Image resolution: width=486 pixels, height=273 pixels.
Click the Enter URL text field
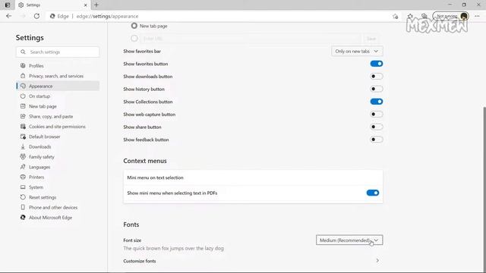pos(251,39)
